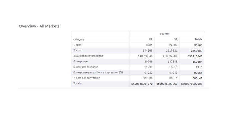The image size is (234, 124).
Task: Select the '2. cost' row label
Action: (78, 50)
